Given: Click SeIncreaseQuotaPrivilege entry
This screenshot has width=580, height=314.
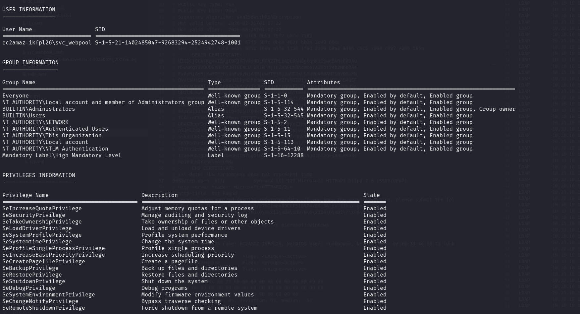Looking at the screenshot, I should pos(42,208).
